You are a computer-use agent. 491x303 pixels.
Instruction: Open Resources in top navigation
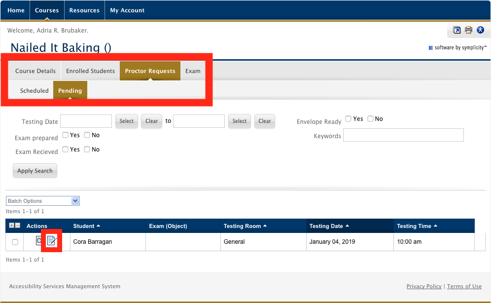(x=84, y=10)
